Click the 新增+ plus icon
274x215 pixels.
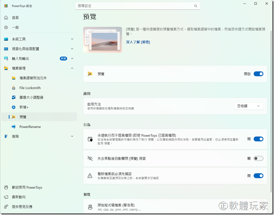14,107
